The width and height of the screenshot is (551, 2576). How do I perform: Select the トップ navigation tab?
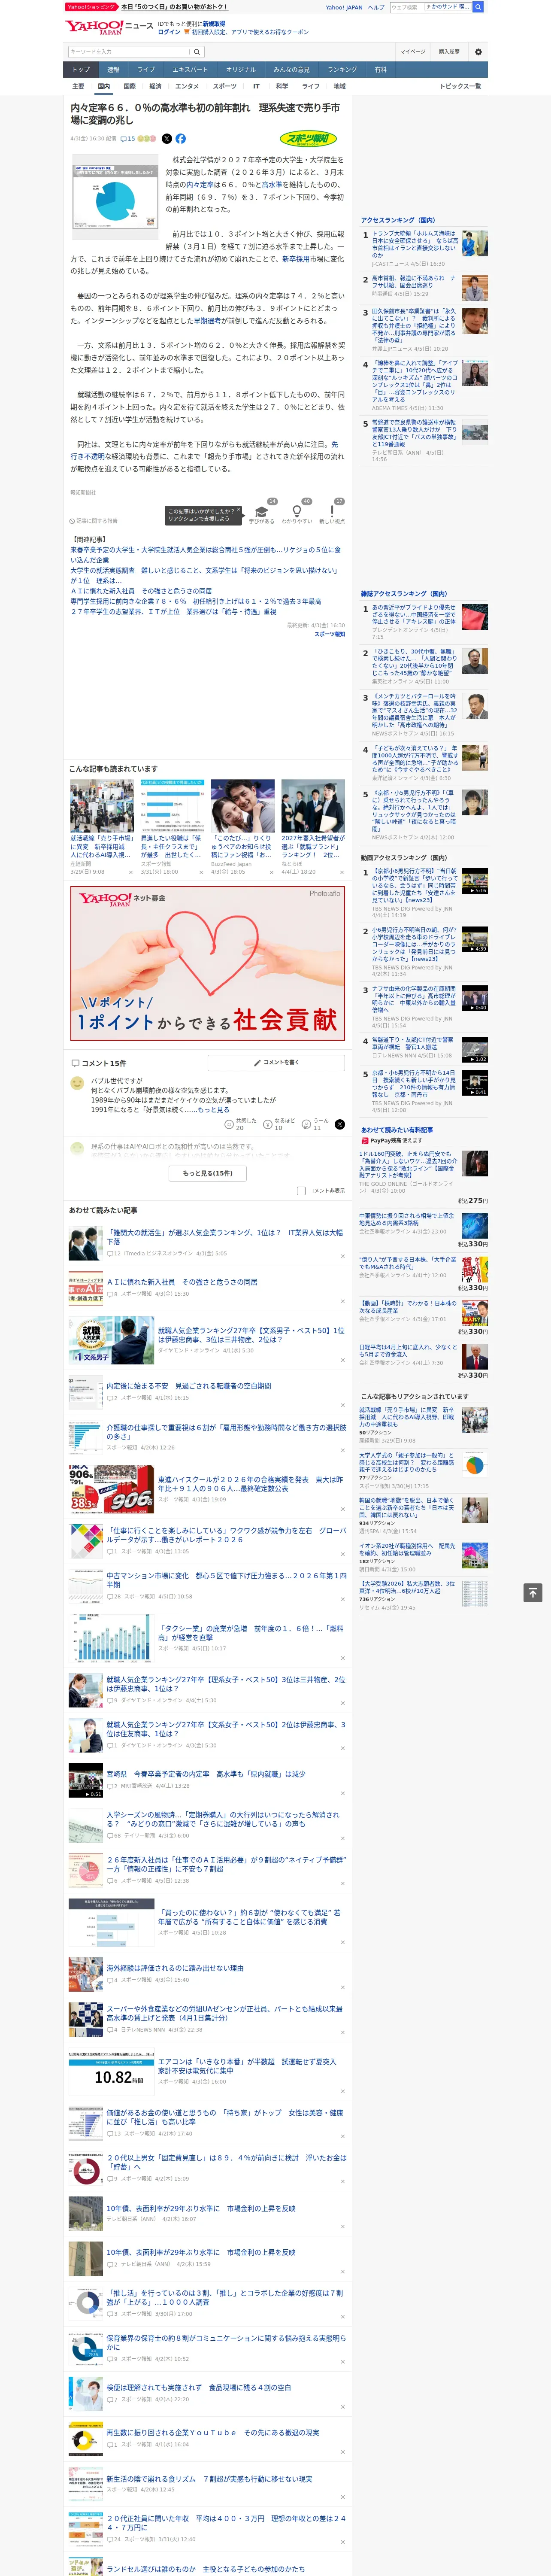click(x=81, y=70)
